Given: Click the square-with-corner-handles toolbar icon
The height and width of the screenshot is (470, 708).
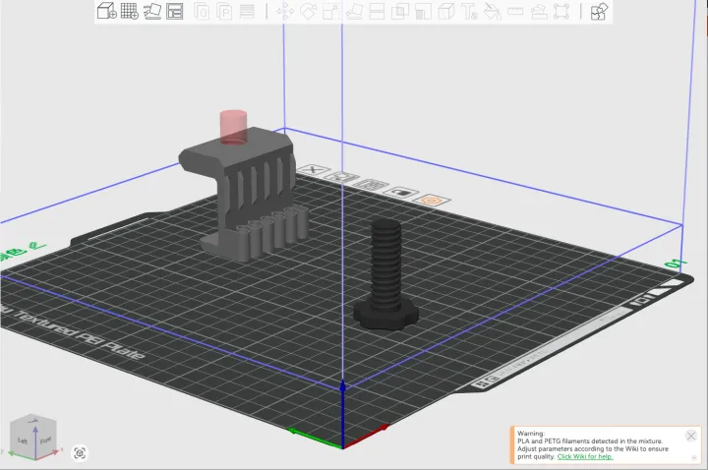Looking at the screenshot, I should point(561,11).
